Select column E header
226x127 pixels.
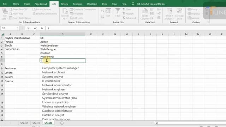91,34
